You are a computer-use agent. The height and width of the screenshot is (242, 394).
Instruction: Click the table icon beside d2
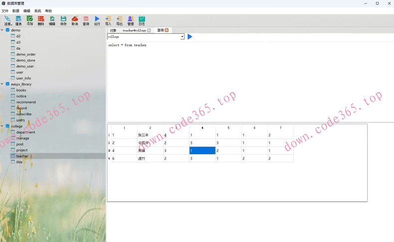click(x=13, y=36)
